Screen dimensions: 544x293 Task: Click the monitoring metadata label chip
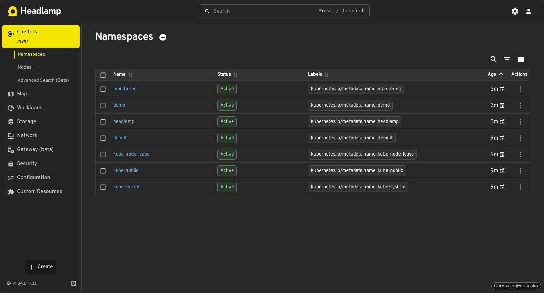[356, 89]
